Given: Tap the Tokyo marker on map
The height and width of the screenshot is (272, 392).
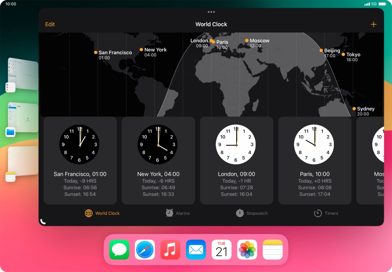Looking at the screenshot, I should 344,54.
